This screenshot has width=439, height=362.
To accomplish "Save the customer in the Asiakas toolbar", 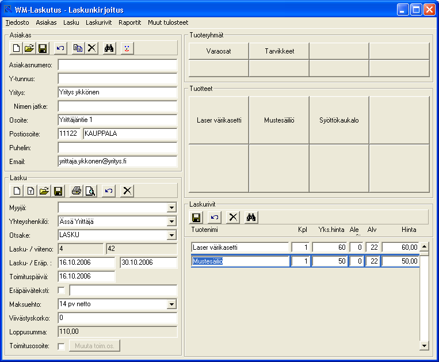I will point(43,48).
